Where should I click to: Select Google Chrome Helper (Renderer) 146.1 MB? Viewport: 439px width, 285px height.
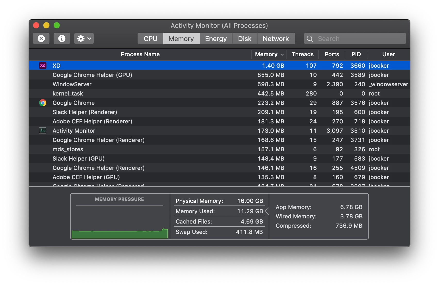[x=220, y=168]
